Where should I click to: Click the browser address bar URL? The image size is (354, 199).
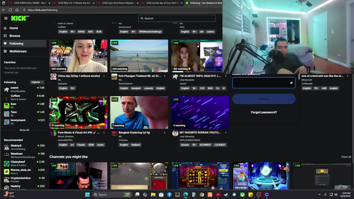43,10
